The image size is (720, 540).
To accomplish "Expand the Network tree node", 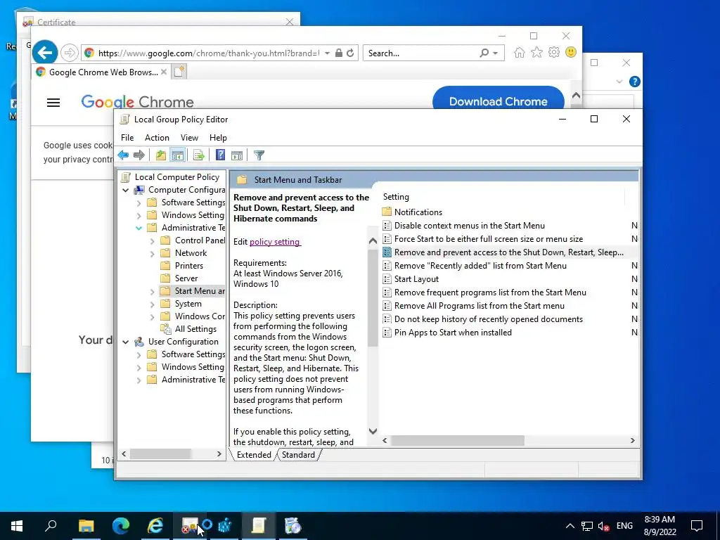I will click(152, 253).
